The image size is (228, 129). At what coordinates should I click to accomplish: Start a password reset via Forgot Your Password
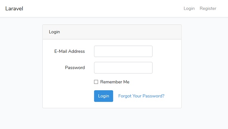point(141,96)
